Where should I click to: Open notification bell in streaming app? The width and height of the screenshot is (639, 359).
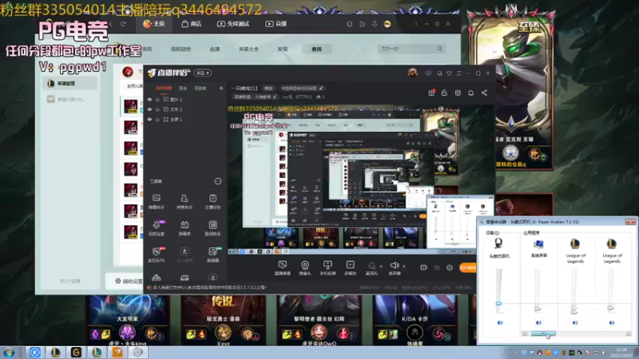[x=470, y=93]
